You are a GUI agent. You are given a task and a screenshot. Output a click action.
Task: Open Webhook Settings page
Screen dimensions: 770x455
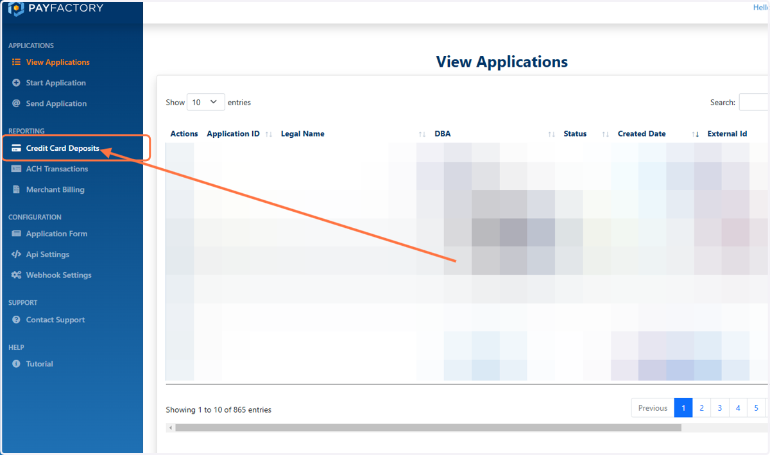point(58,275)
